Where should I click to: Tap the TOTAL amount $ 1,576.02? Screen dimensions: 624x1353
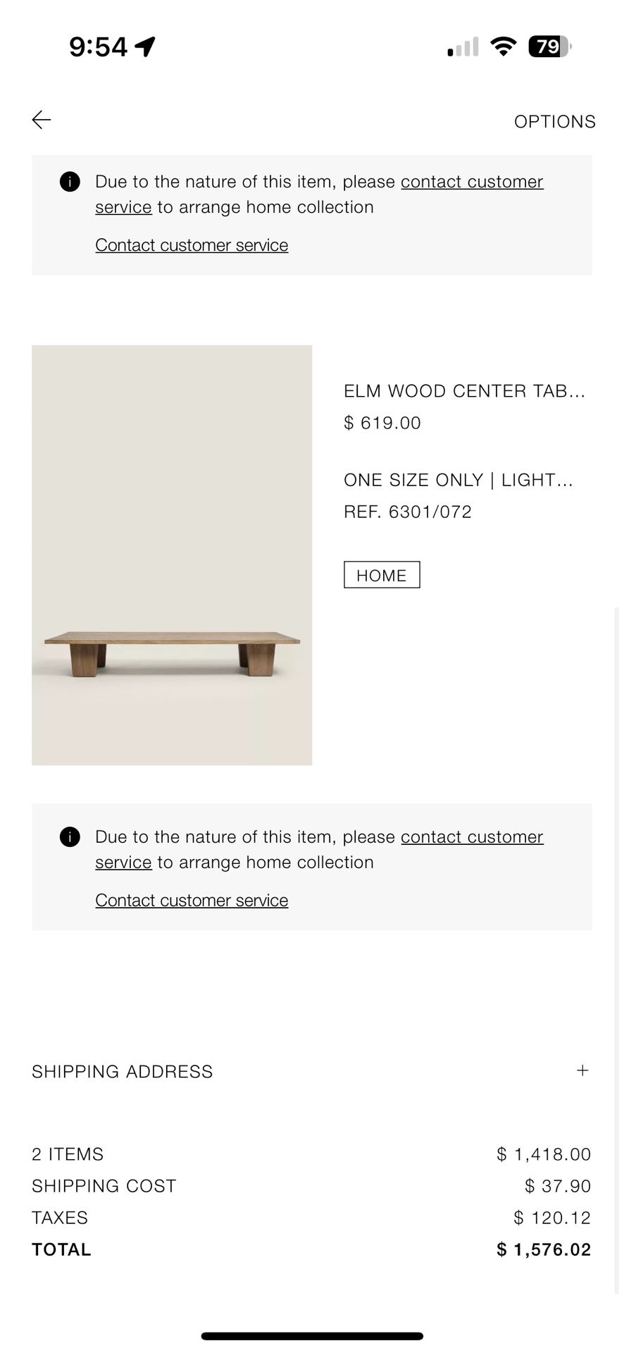pyautogui.click(x=543, y=1249)
